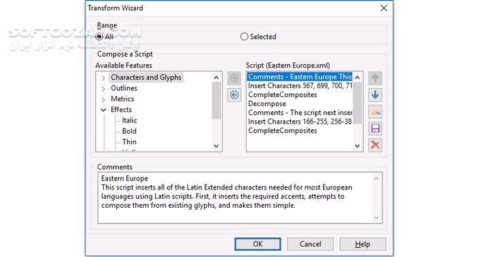Select 'Comments - The script next inser' line
Viewport: 478px width, 257px height.
[x=300, y=113]
